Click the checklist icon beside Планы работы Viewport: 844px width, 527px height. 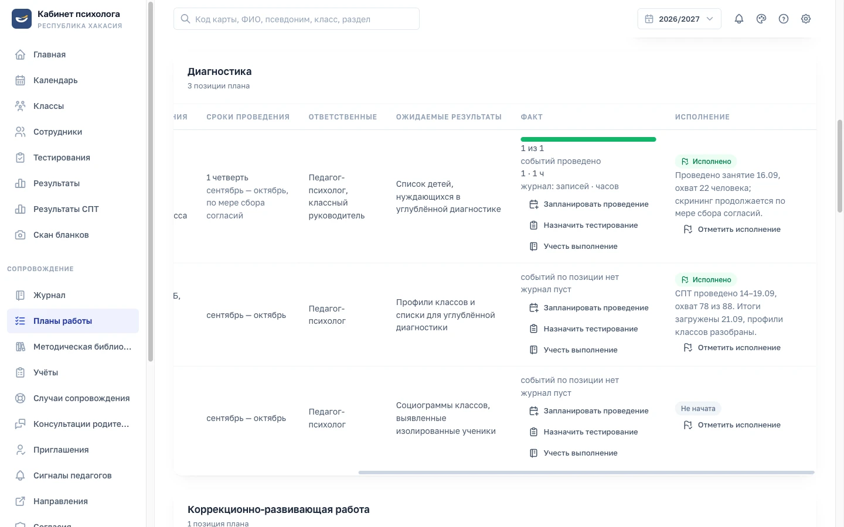(x=21, y=321)
